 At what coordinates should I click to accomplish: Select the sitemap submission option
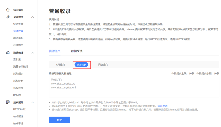(81, 65)
